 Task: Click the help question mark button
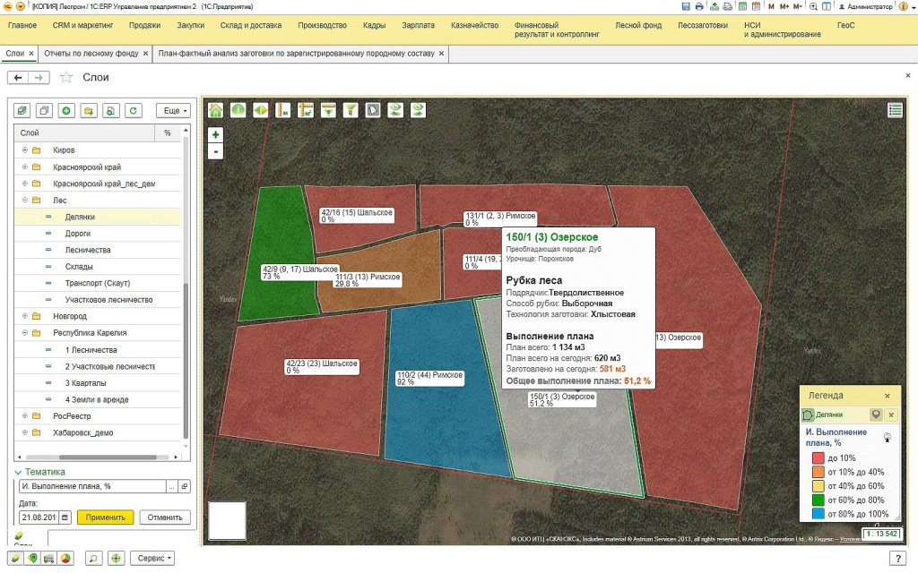(x=897, y=559)
